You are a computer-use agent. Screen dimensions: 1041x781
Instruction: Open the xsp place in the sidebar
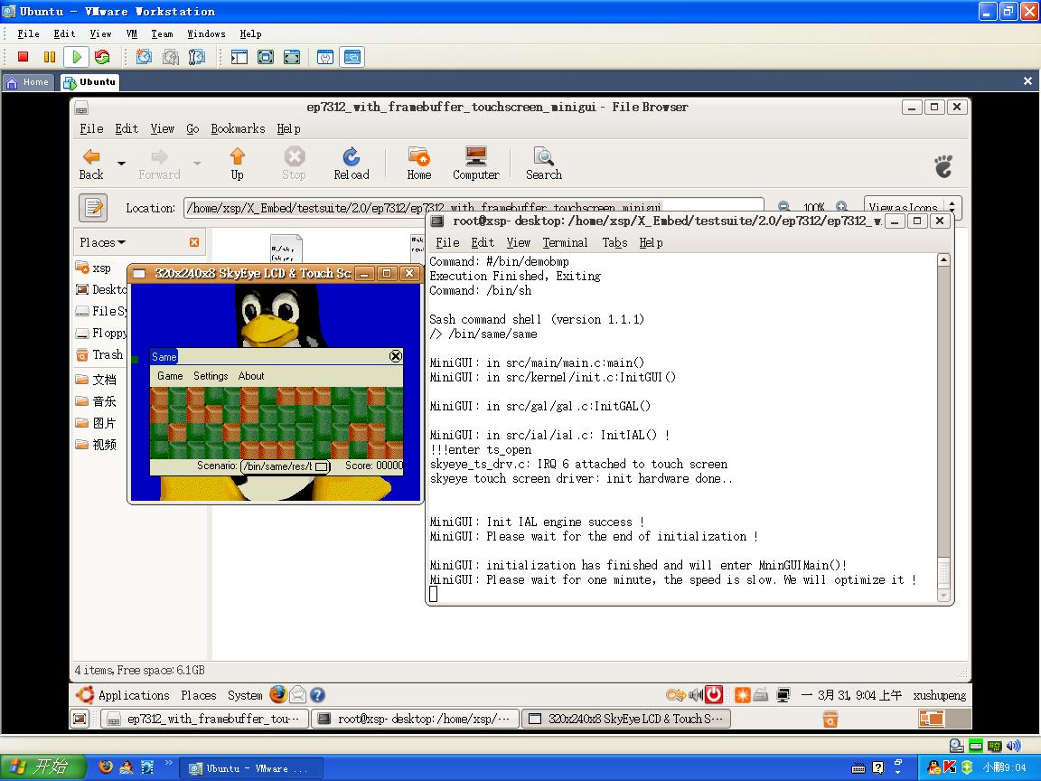(94, 268)
